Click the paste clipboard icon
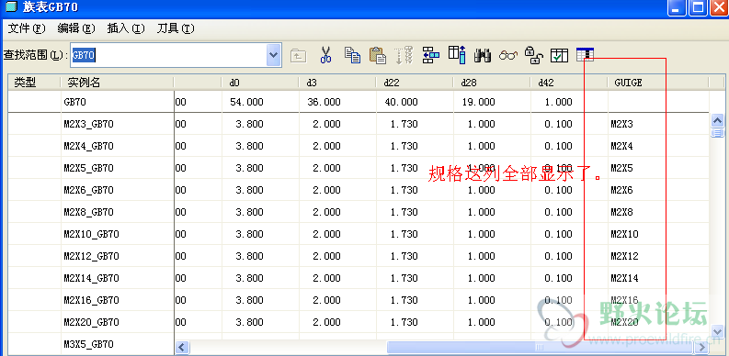Viewport: 729px width, 356px height. click(378, 55)
